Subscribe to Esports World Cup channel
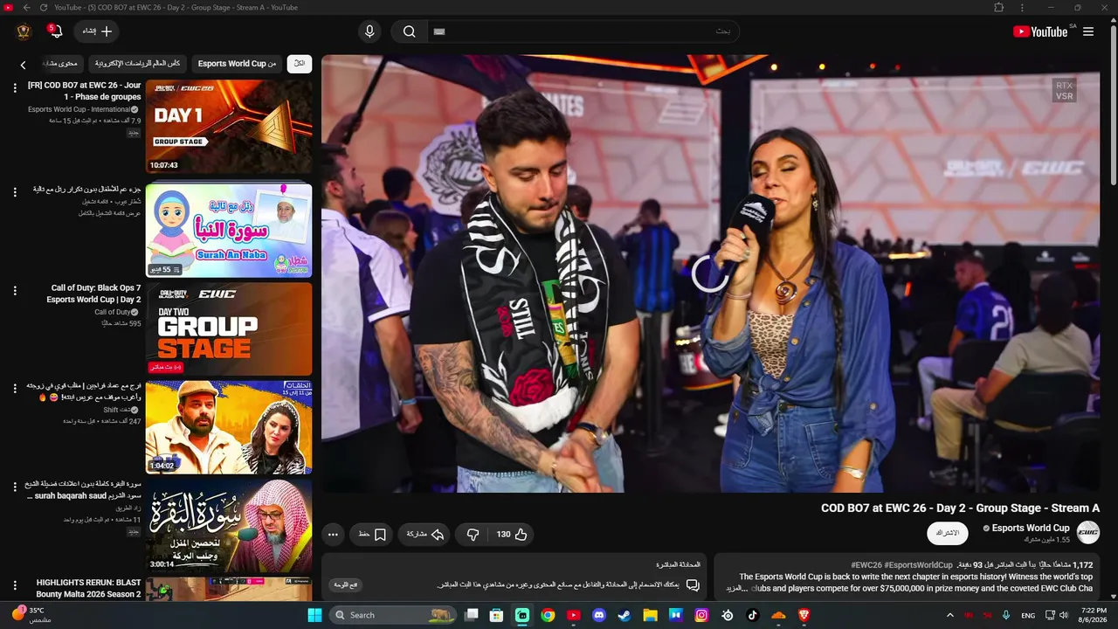 pos(948,533)
